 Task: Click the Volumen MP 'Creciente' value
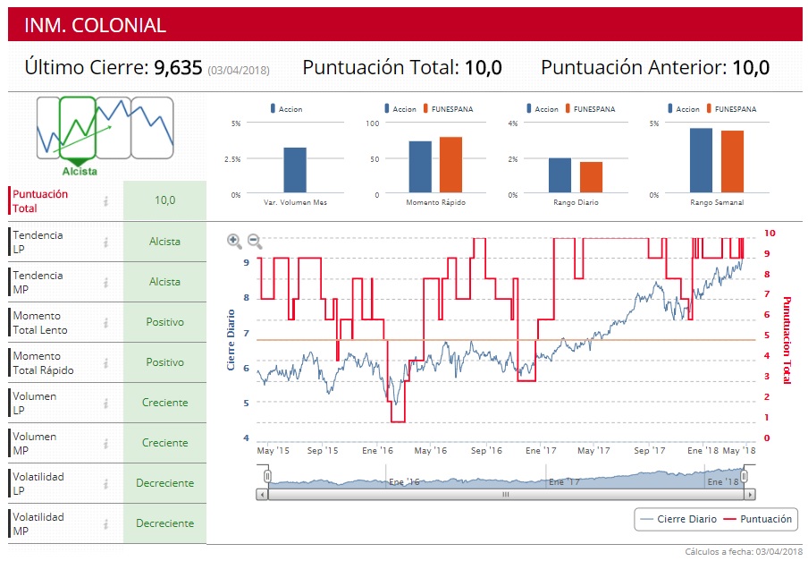pyautogui.click(x=164, y=443)
